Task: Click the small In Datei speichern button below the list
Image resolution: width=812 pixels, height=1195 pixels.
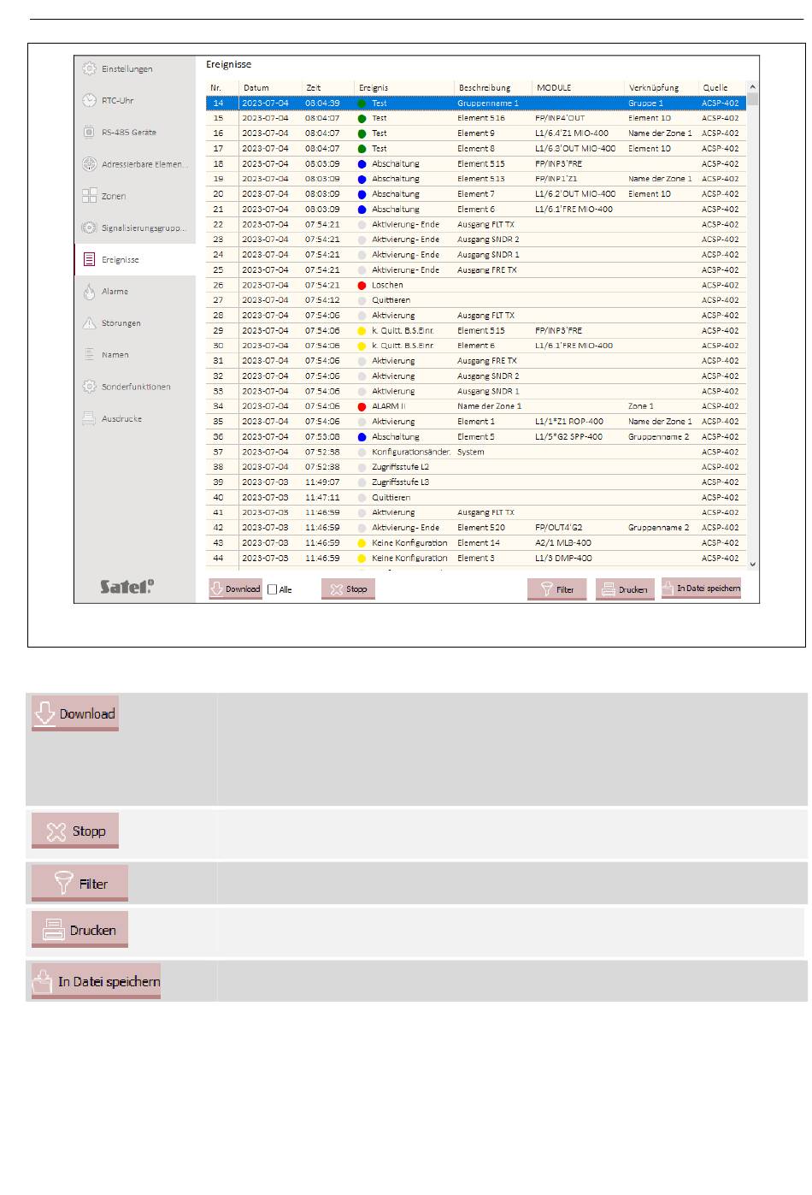Action: pyautogui.click(x=701, y=589)
